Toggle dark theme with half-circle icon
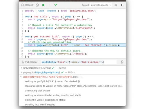 tap(122, 5)
